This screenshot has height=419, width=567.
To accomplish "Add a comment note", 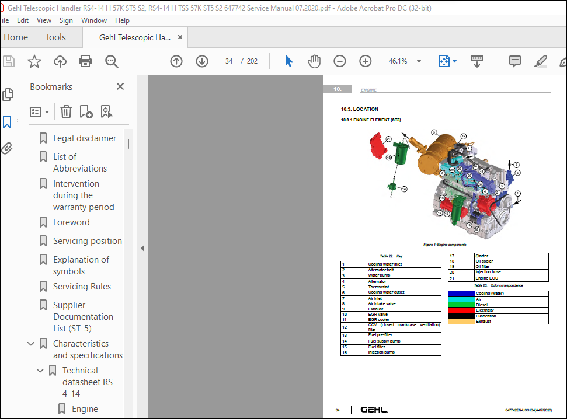I will click(x=515, y=61).
